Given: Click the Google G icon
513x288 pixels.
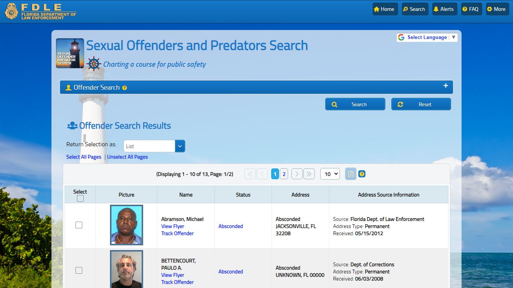Looking at the screenshot, I should click(401, 37).
